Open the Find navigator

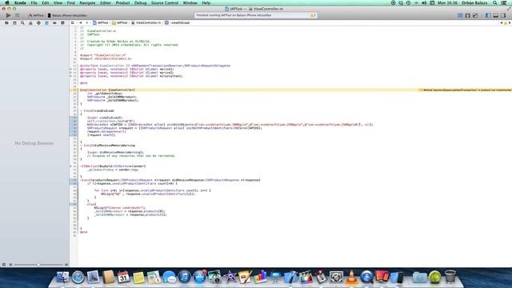[22, 23]
